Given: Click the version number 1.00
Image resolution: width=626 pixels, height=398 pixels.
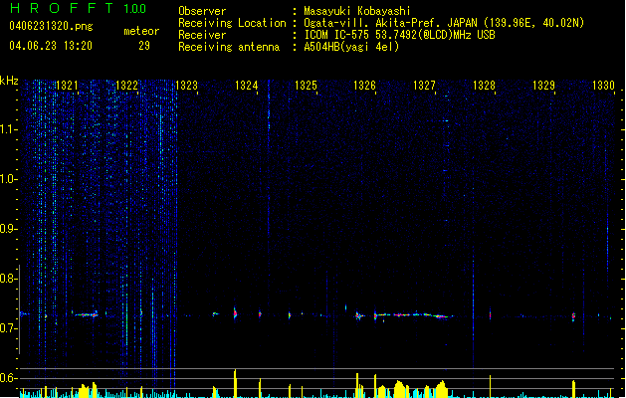Looking at the screenshot, I should click(135, 8).
